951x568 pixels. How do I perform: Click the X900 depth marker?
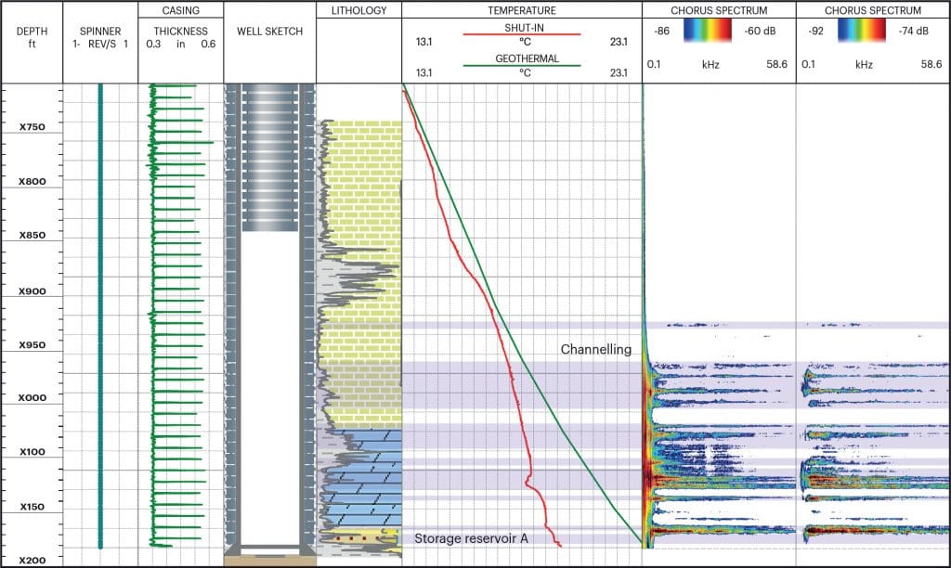point(32,291)
